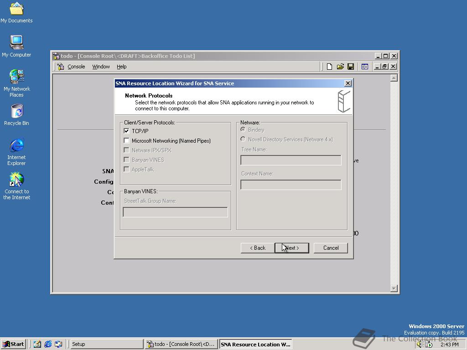Click the MMC console icon in menu bar
The width and height of the screenshot is (467, 350).
pyautogui.click(x=61, y=67)
